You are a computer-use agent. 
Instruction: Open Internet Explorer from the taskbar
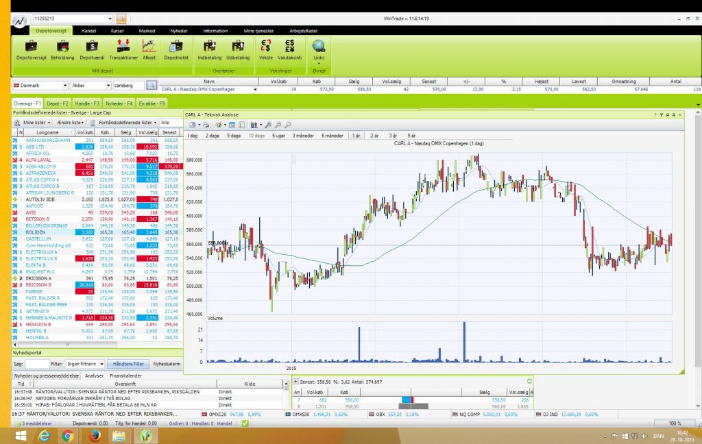44,436
